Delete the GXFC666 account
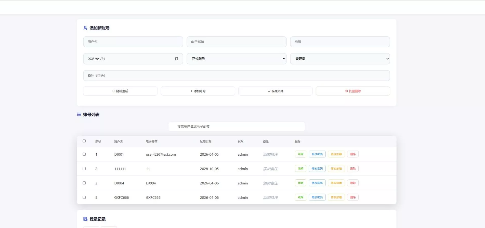Screen dimensions: 485x228 pyautogui.click(x=353, y=197)
